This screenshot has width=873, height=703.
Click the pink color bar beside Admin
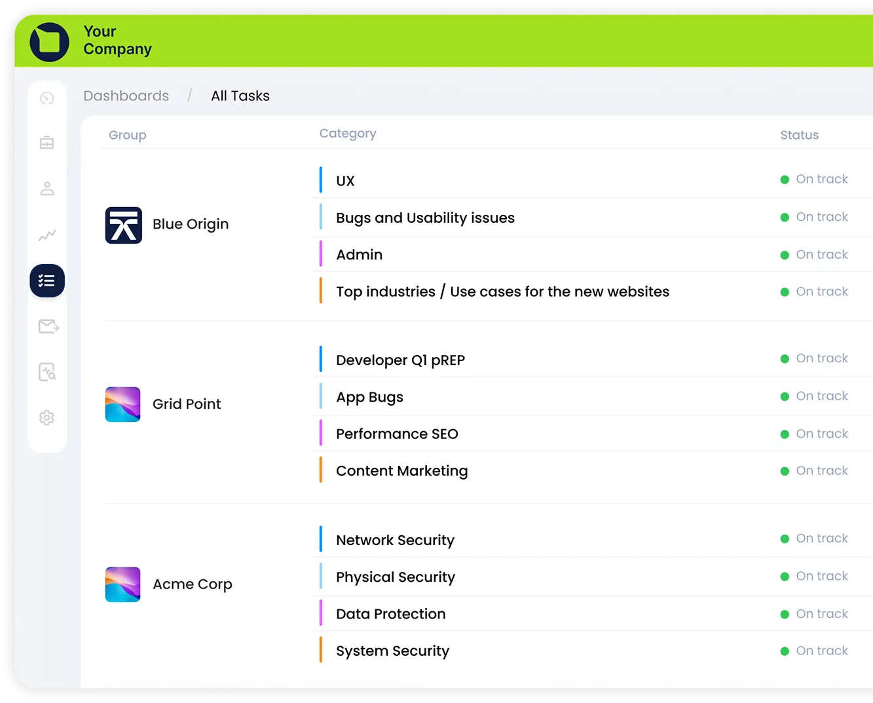(321, 254)
